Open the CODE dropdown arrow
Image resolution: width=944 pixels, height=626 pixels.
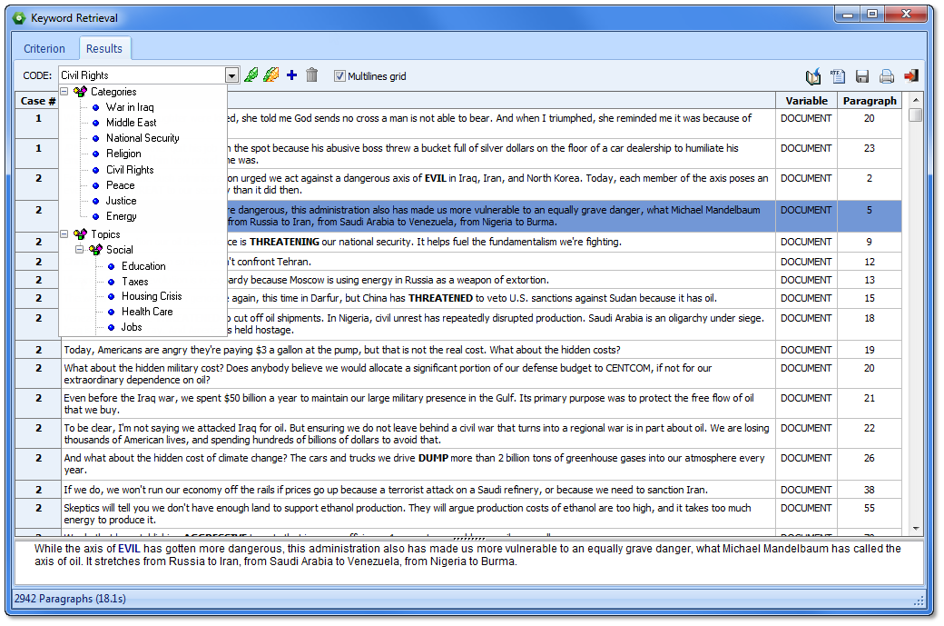(231, 75)
